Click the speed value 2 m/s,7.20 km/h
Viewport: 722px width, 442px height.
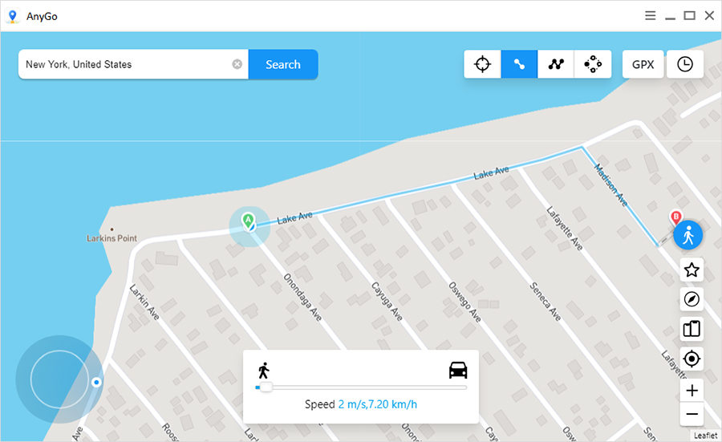[x=378, y=404]
